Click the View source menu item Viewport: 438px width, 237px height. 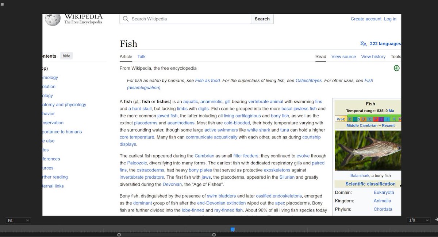(343, 57)
